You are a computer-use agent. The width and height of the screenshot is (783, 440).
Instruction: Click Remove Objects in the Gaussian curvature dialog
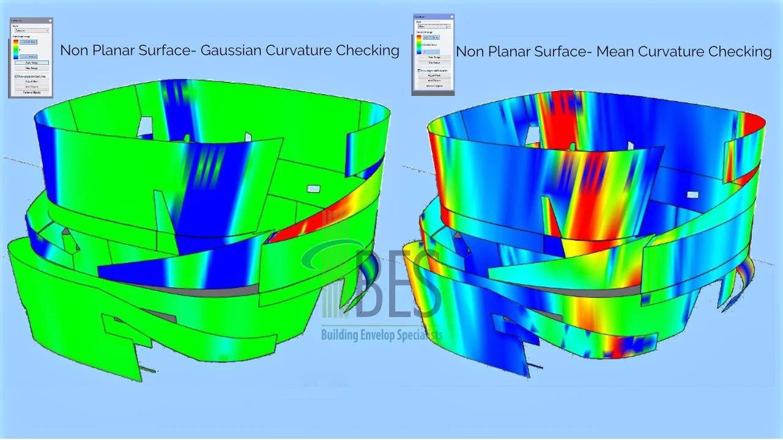(32, 92)
